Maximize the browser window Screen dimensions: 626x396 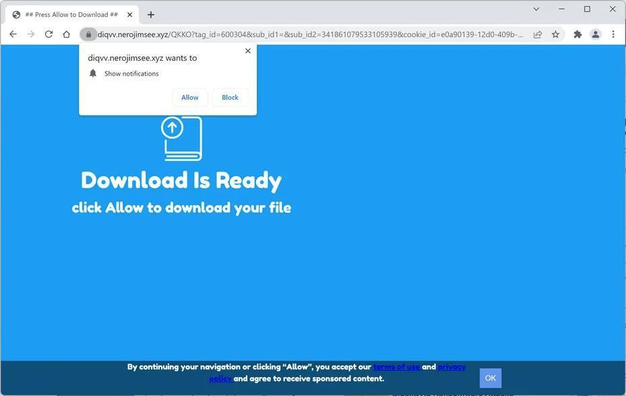click(587, 9)
